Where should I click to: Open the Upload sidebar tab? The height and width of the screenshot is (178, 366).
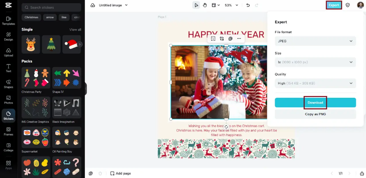tap(8, 53)
